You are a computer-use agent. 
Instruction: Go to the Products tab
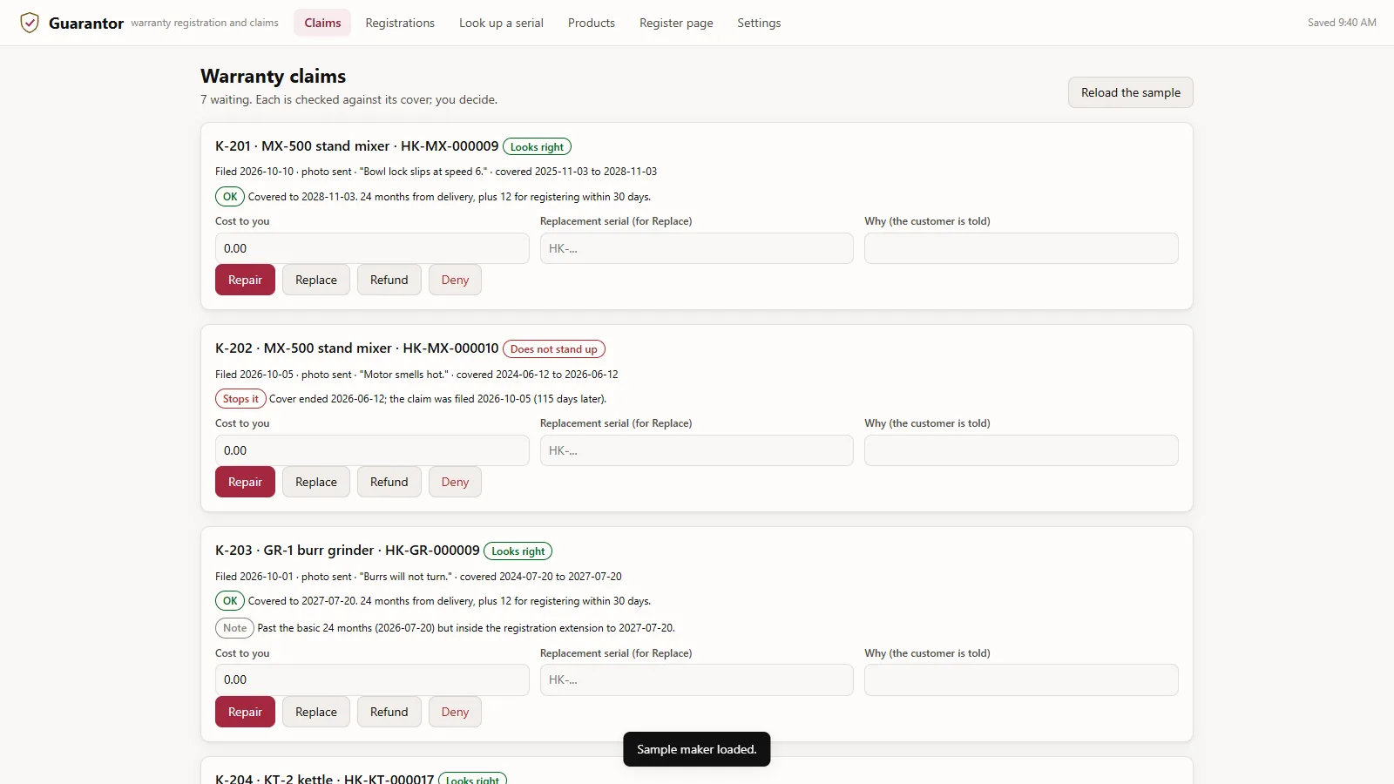click(x=592, y=23)
